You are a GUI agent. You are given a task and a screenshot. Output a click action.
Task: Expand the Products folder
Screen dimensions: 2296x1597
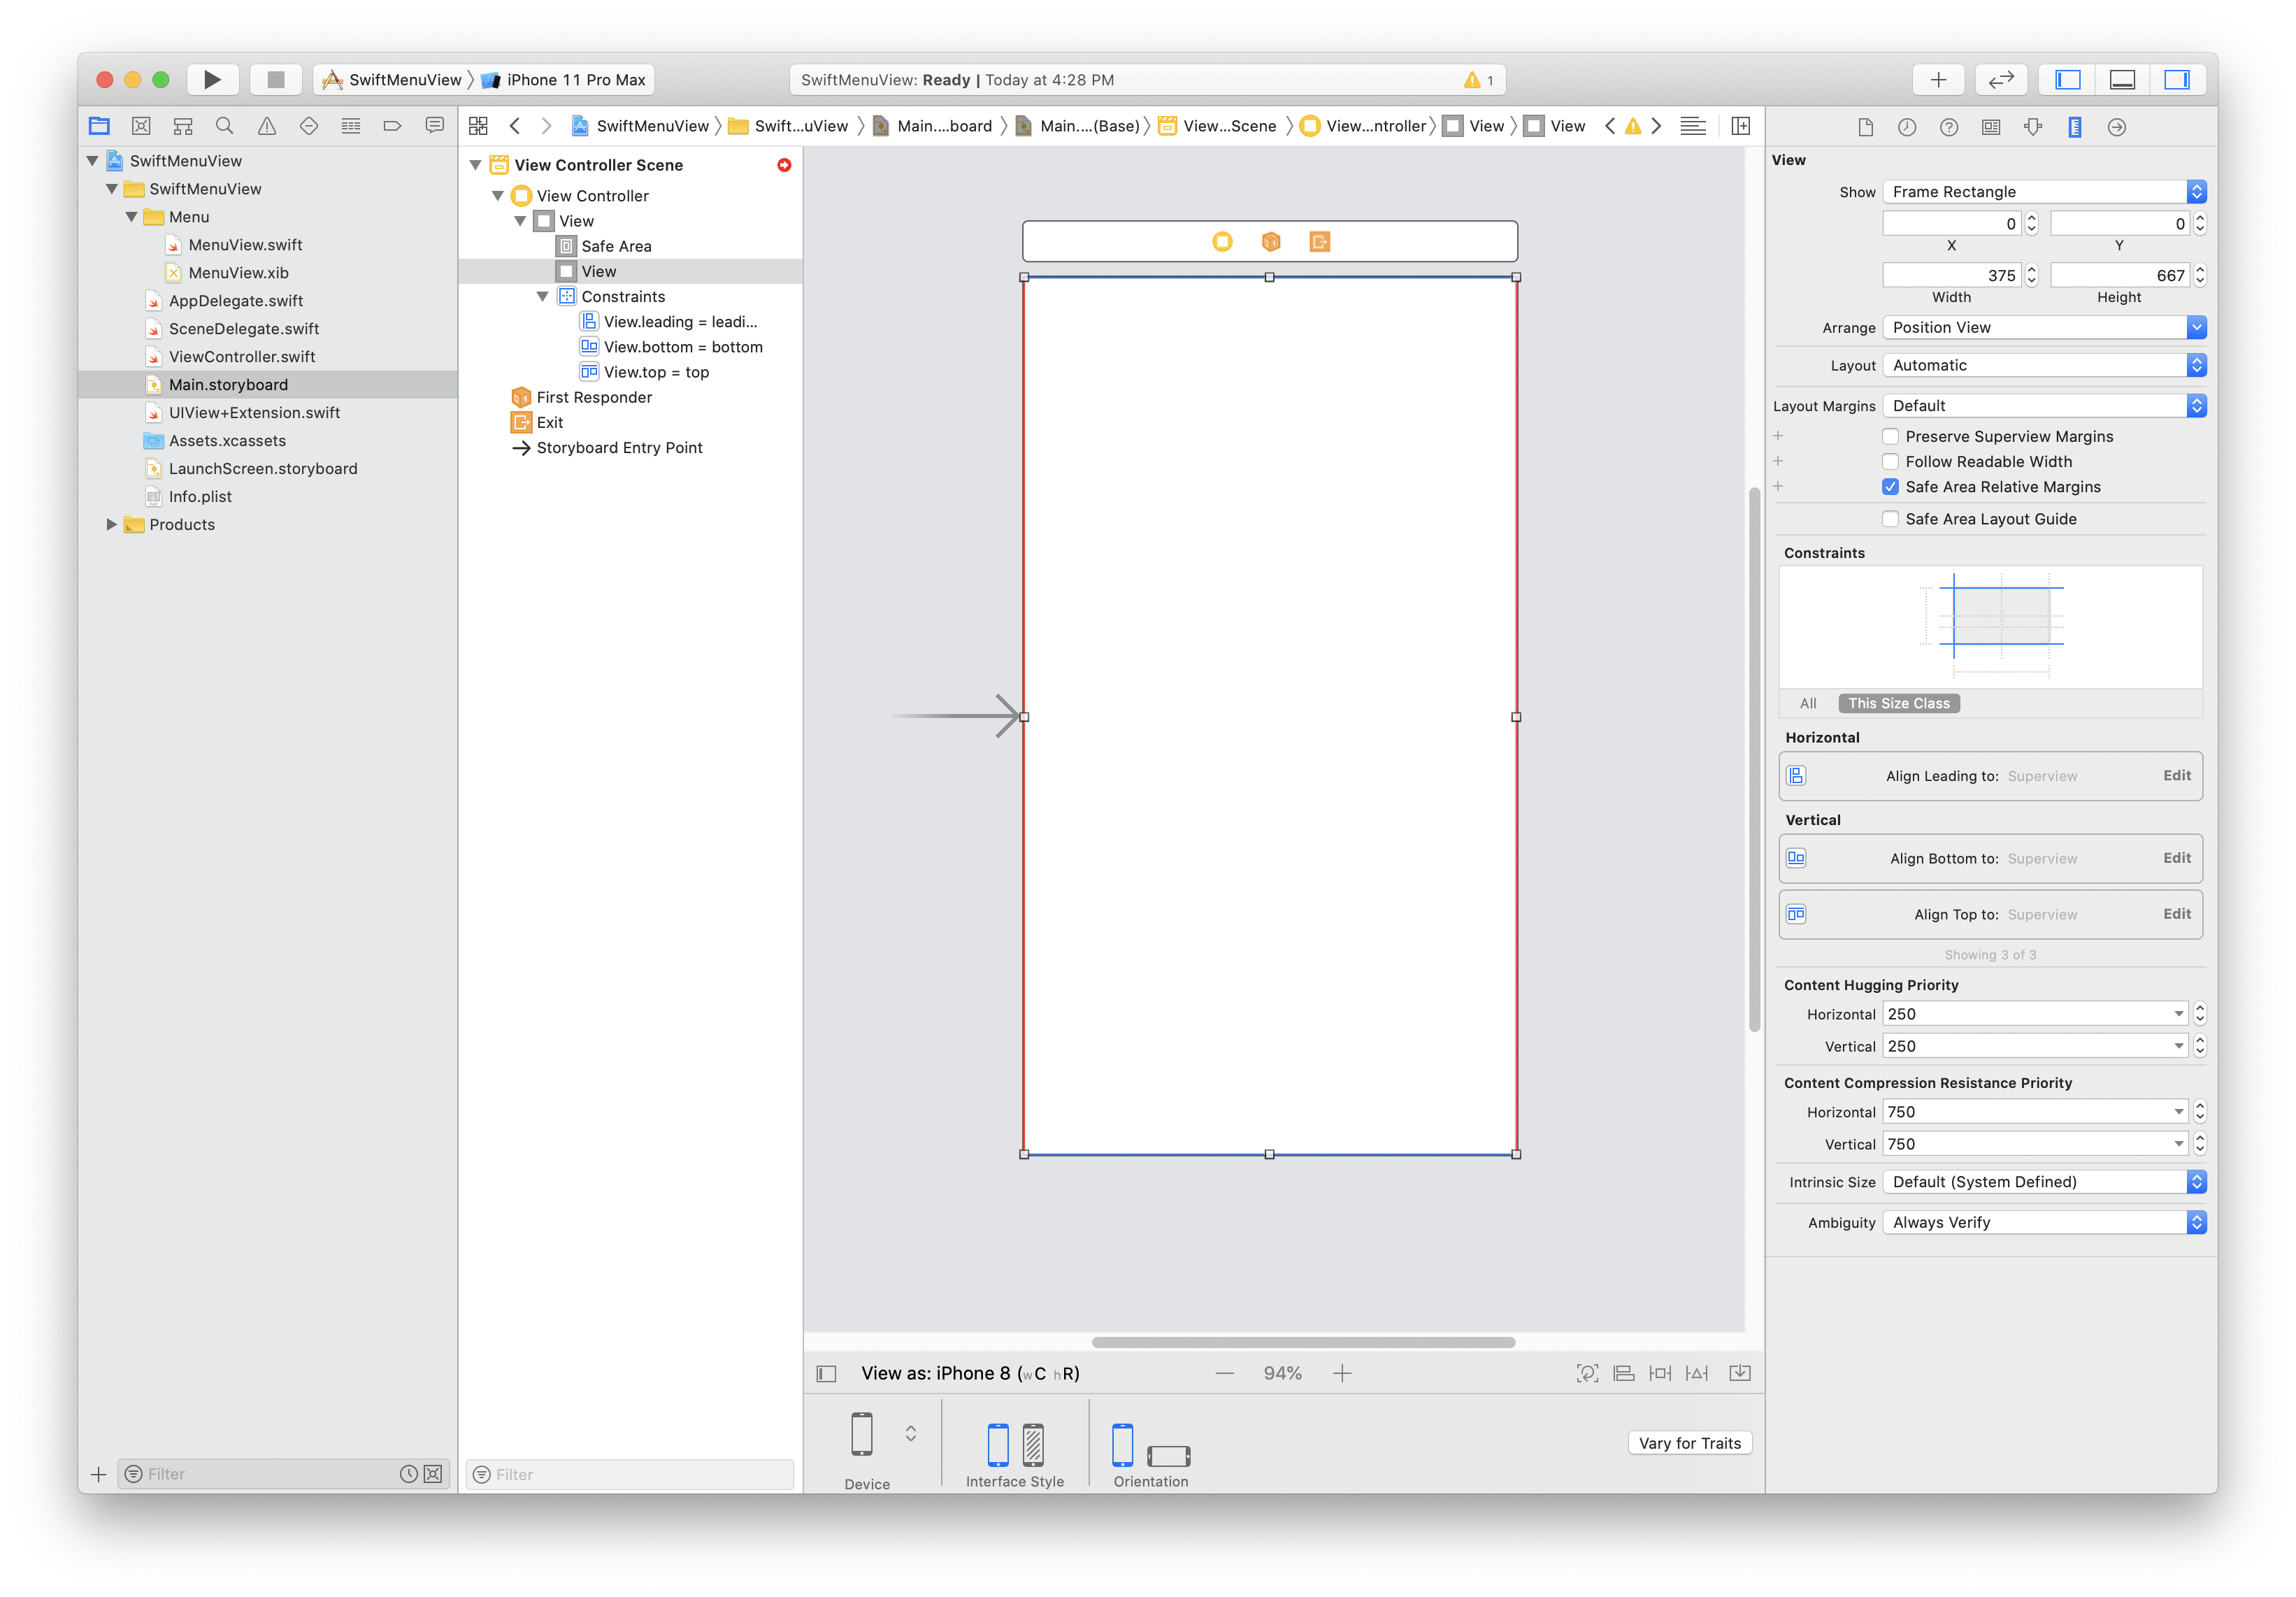[111, 524]
